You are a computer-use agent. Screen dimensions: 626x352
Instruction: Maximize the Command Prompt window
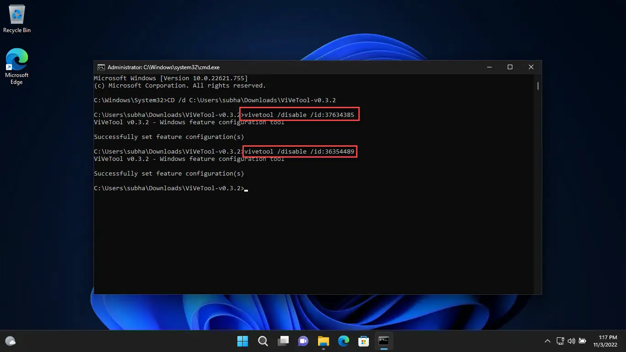[x=510, y=67]
